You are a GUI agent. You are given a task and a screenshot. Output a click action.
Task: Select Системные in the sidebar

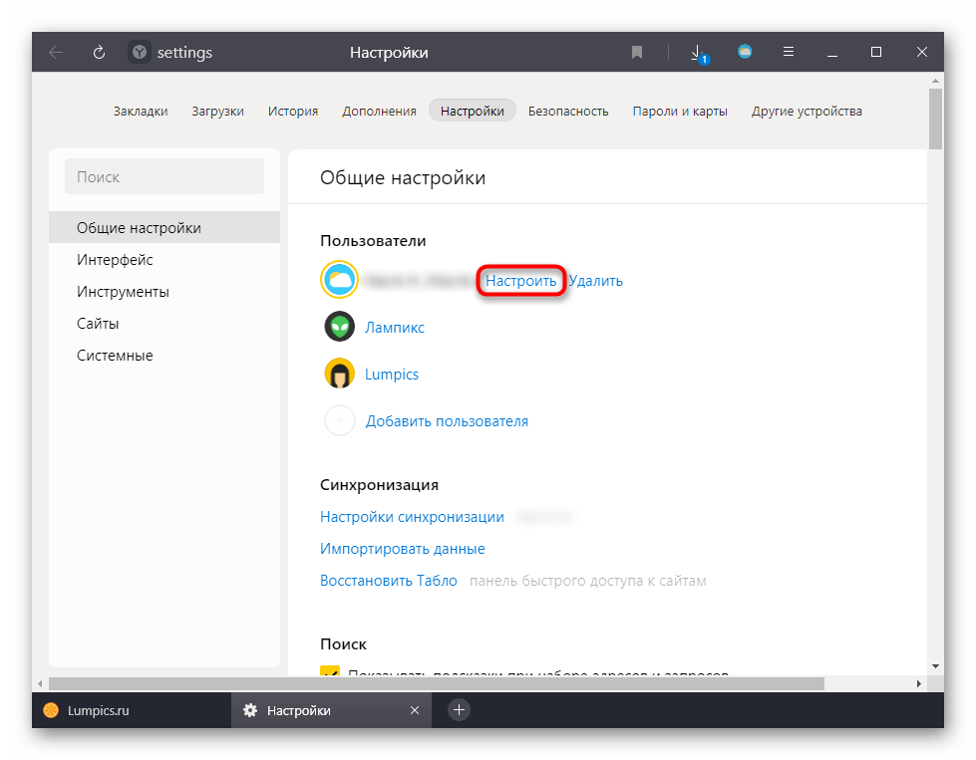point(115,356)
